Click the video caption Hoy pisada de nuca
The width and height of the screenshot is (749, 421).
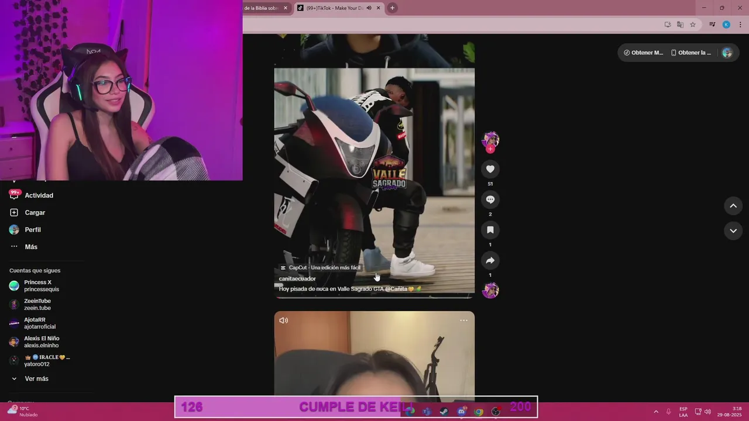[x=349, y=289]
